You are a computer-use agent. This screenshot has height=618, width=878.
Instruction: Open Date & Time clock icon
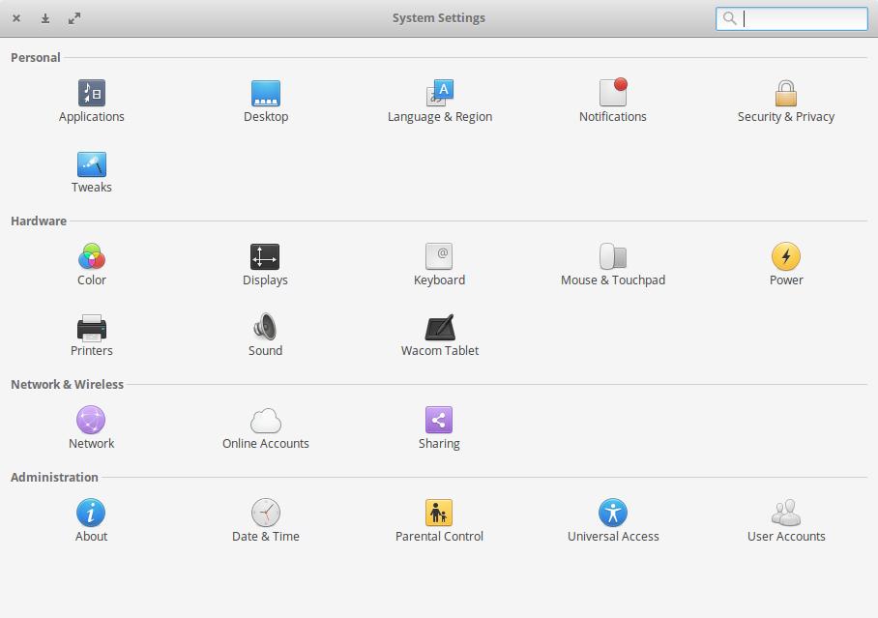(x=266, y=513)
